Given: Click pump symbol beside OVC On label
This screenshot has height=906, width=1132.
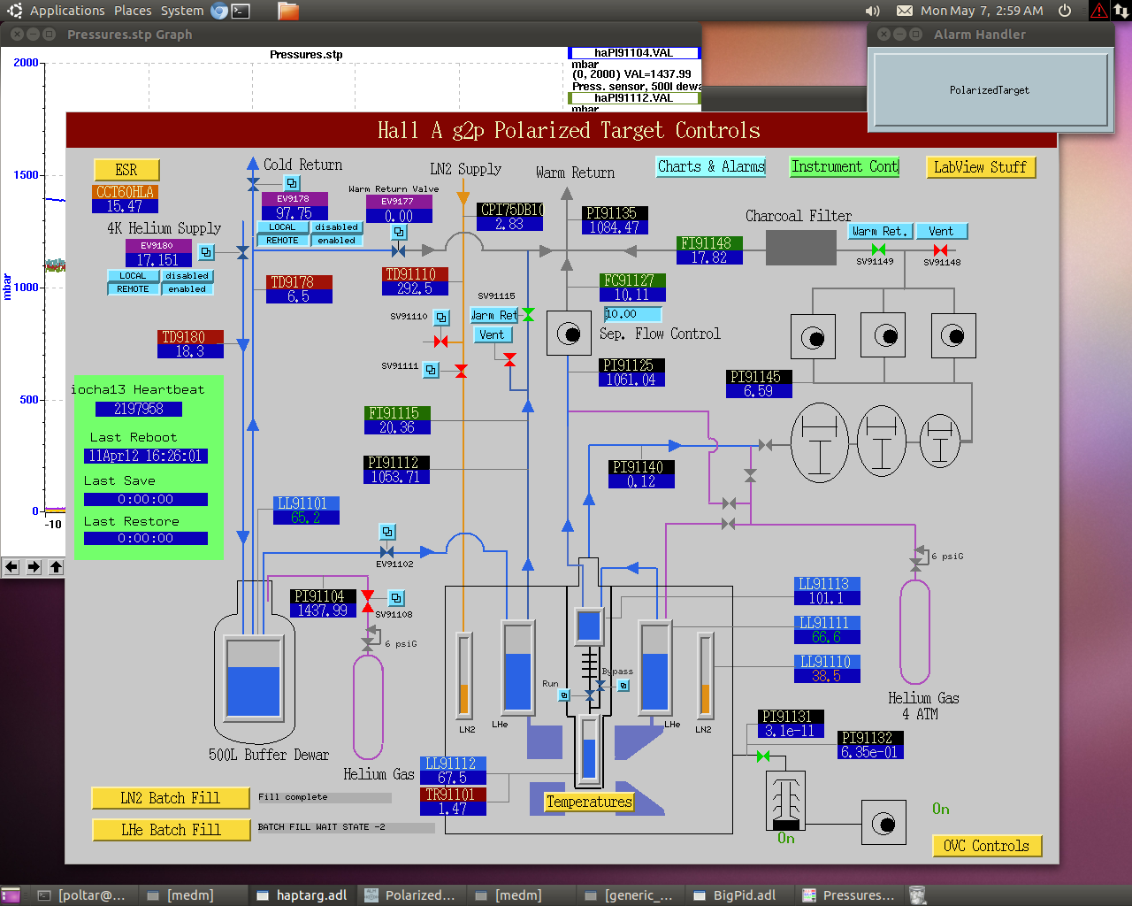Looking at the screenshot, I should [x=883, y=823].
